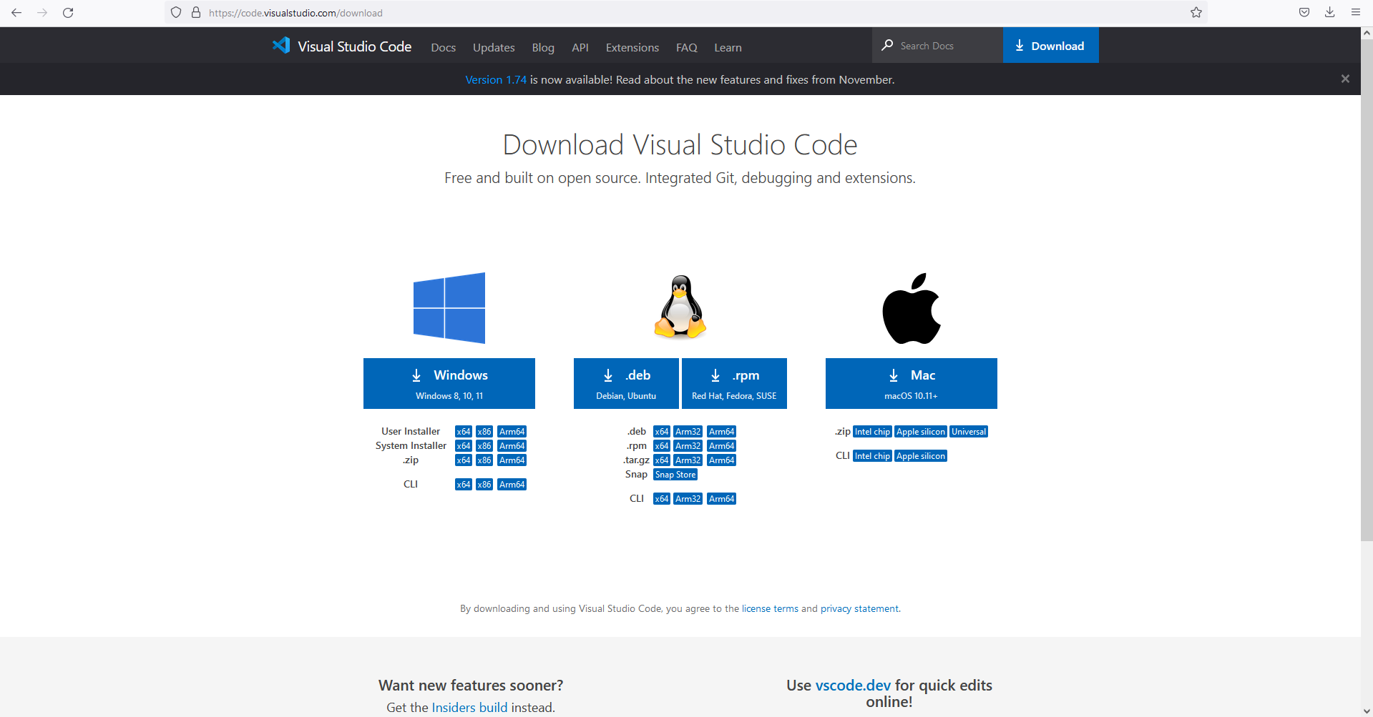Download Linux .deb x64 link
Viewport: 1373px width, 717px height.
(x=662, y=432)
